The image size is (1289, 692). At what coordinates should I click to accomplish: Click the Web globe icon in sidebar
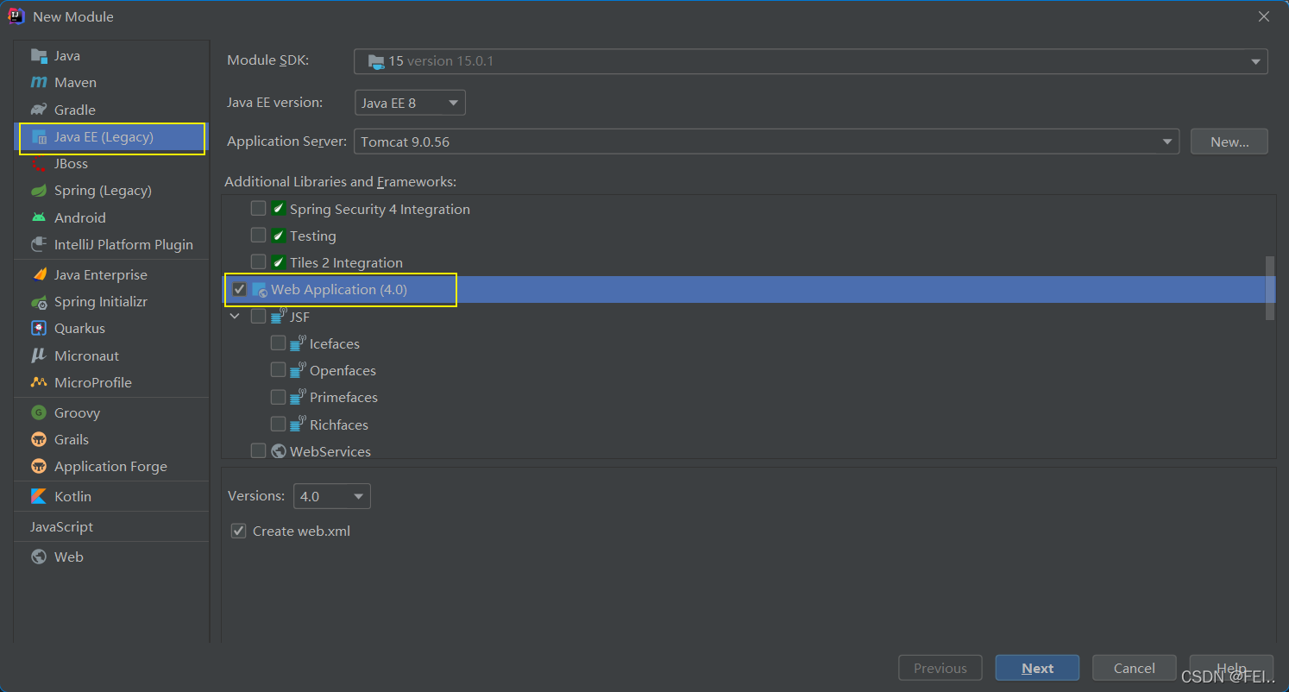(39, 557)
